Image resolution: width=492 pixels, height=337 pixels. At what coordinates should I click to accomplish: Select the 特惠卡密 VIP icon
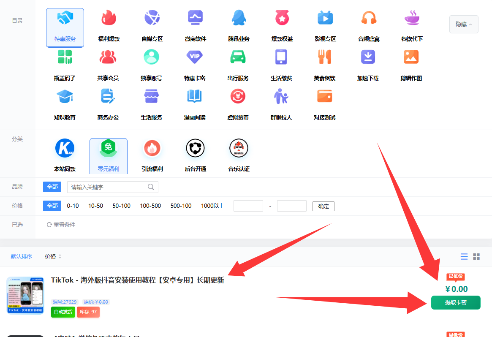tap(195, 57)
